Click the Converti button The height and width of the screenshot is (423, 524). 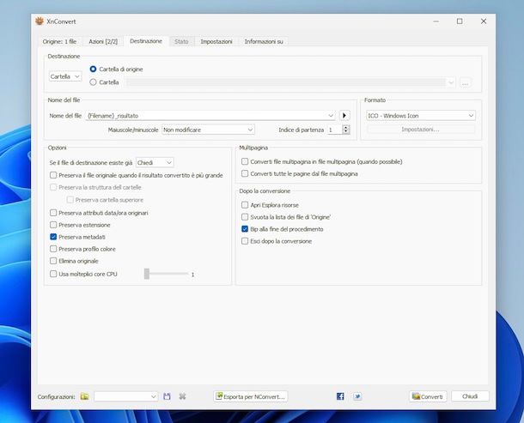click(x=428, y=396)
